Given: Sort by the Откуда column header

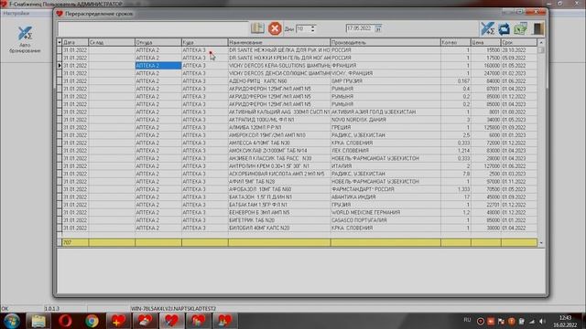Looking at the screenshot, I should pos(158,42).
